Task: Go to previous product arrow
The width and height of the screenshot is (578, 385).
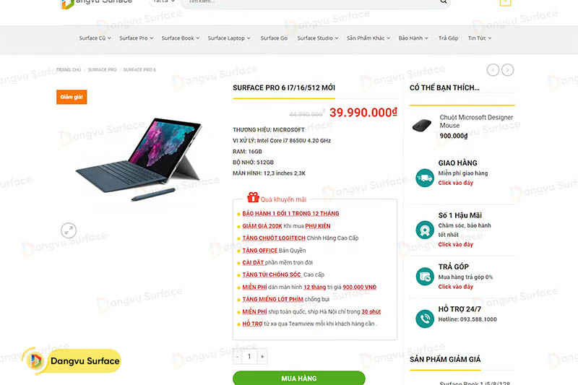Action: 493,69
